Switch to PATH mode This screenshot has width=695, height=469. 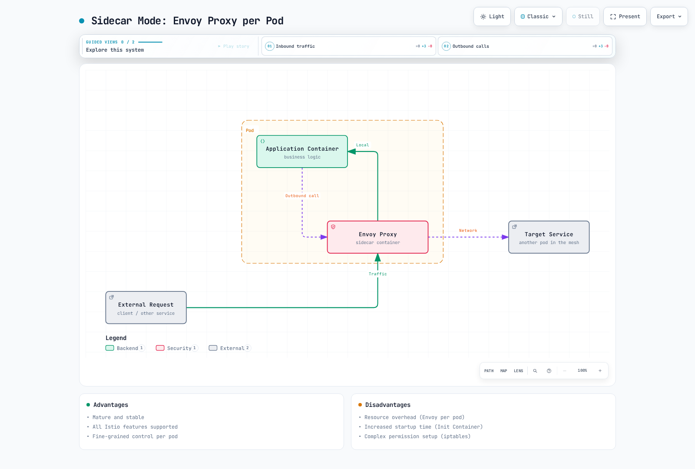point(489,371)
